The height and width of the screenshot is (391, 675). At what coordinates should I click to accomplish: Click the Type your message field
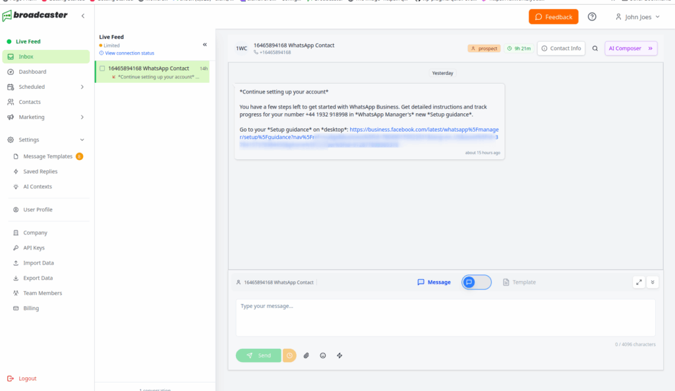[x=446, y=318]
